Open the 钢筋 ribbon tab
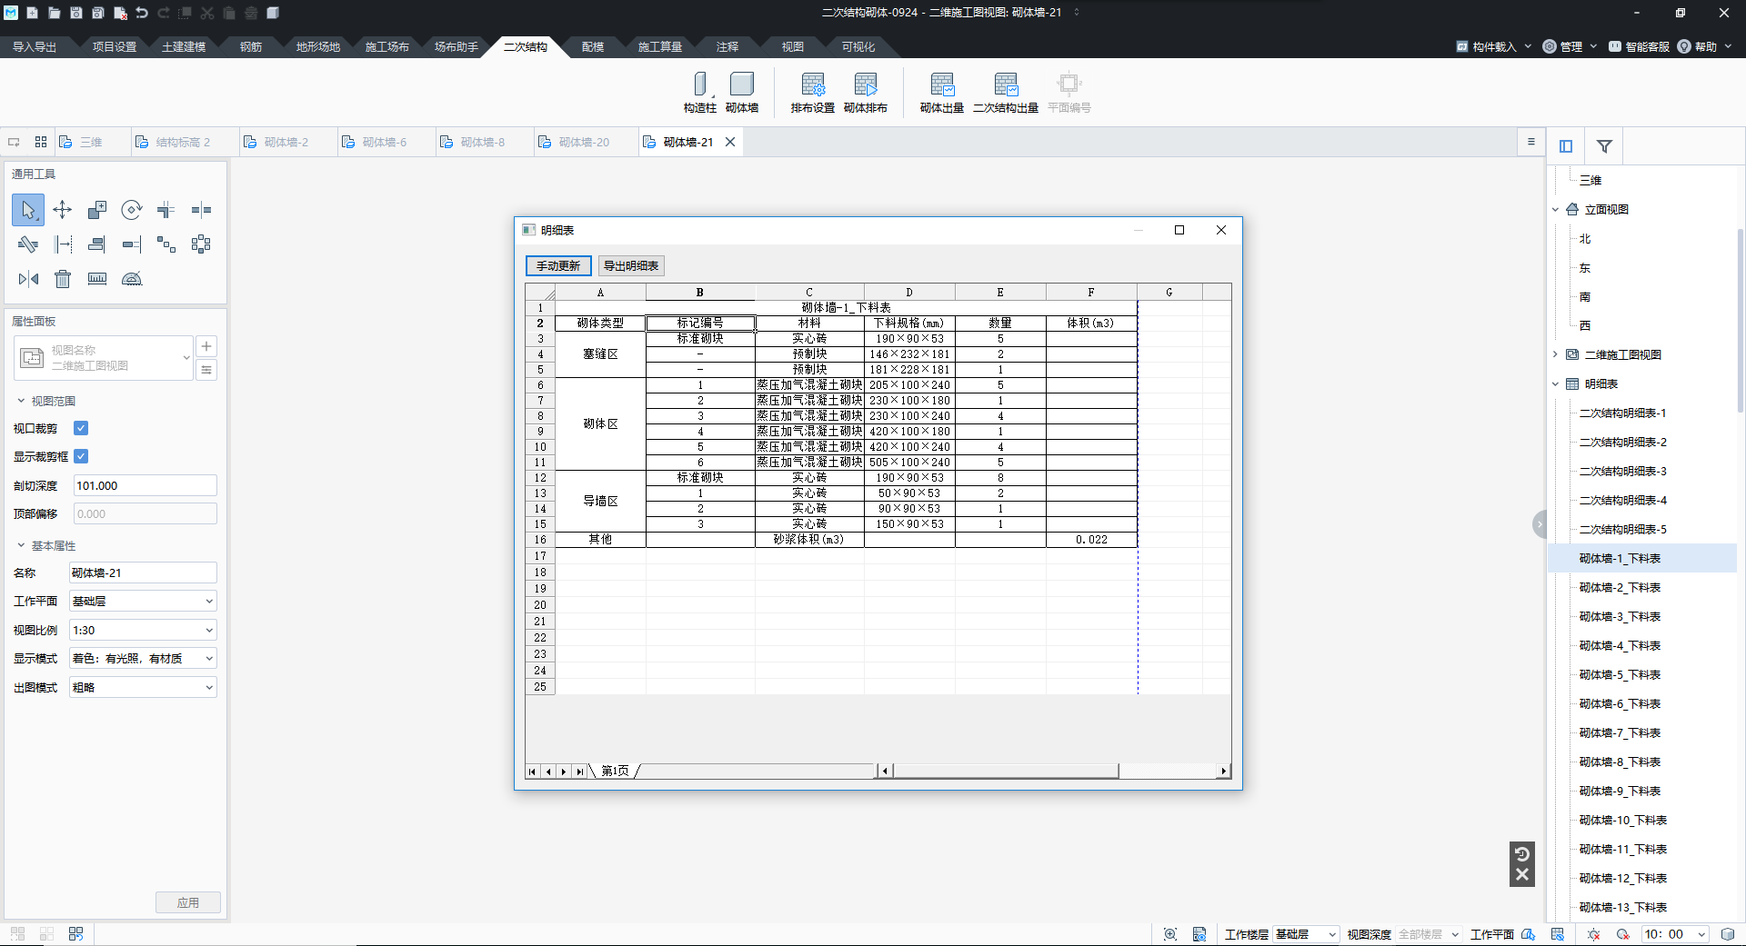 click(x=251, y=46)
